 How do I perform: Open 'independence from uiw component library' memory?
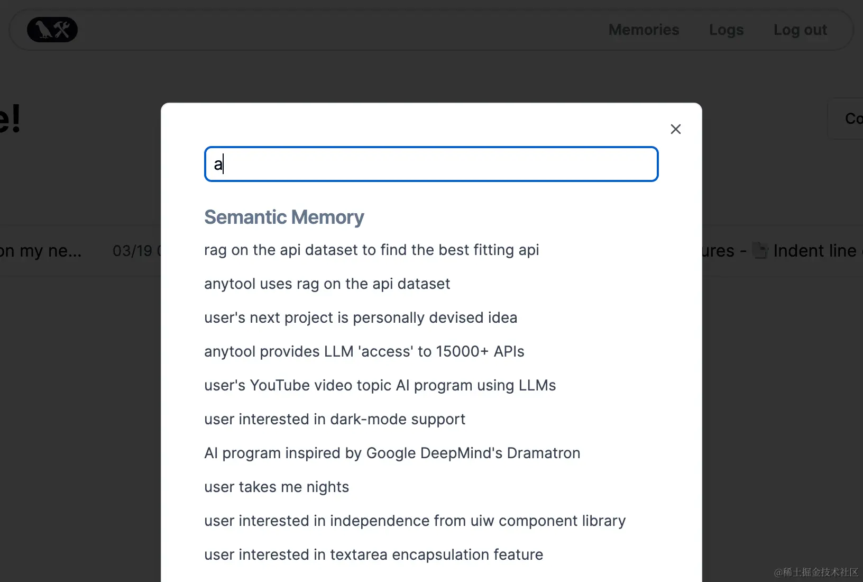tap(415, 521)
